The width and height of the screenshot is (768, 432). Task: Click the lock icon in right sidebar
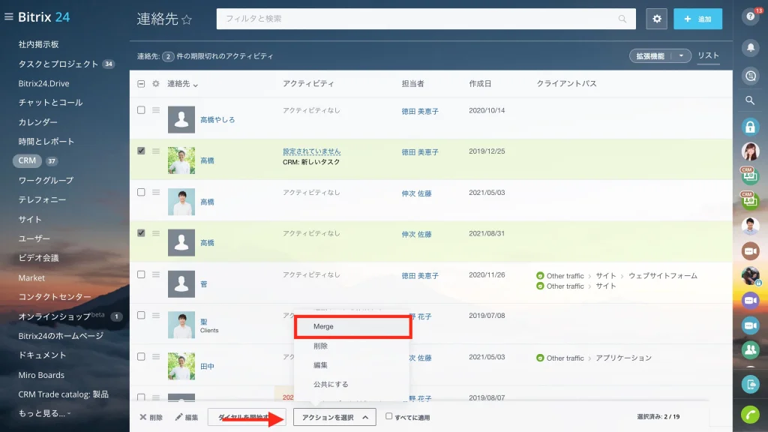click(750, 127)
